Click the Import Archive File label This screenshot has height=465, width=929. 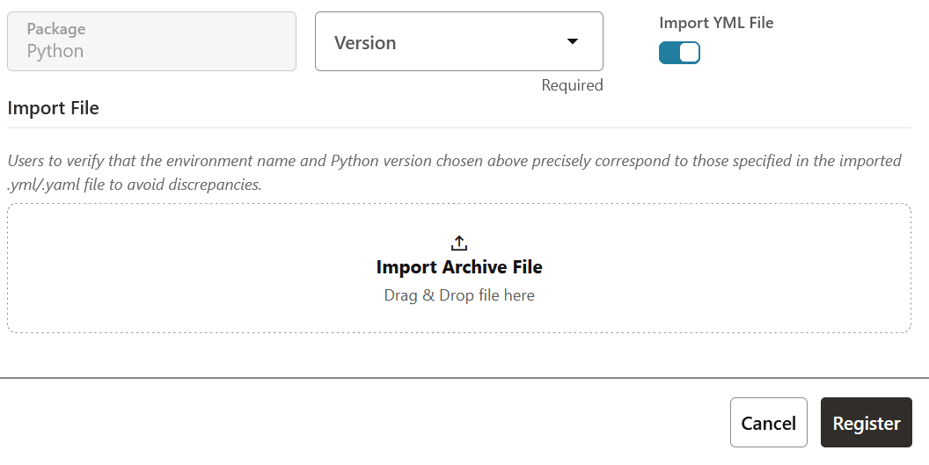click(x=459, y=267)
